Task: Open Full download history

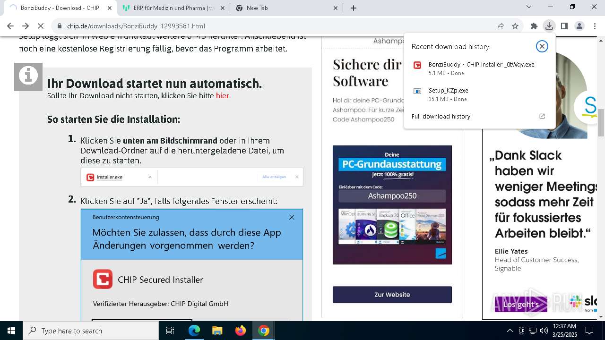Action: (x=441, y=116)
